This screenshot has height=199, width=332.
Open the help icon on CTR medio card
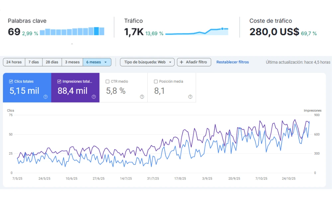[142, 97]
